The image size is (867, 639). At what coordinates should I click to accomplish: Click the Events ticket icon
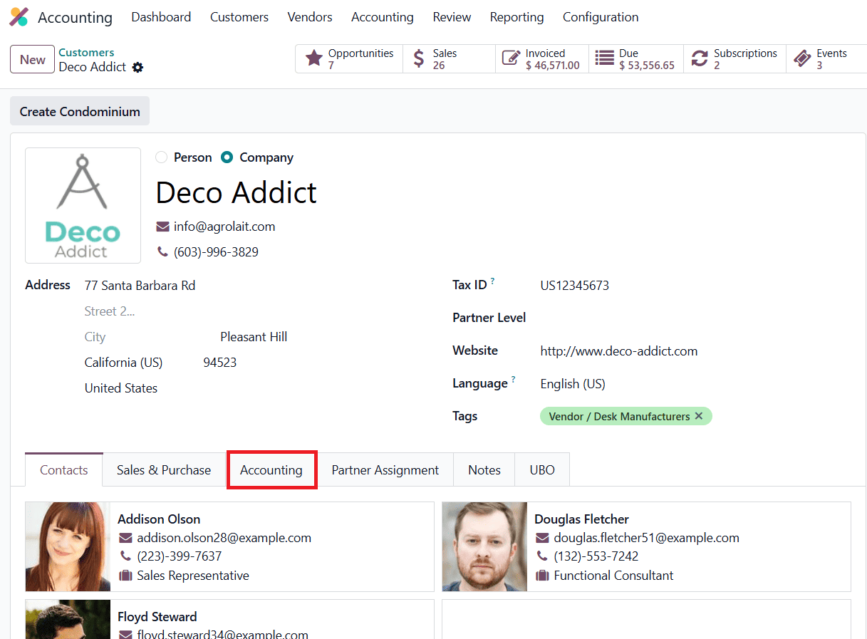802,57
